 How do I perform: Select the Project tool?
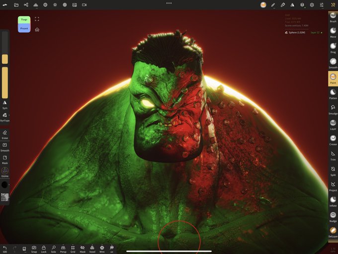click(x=333, y=186)
